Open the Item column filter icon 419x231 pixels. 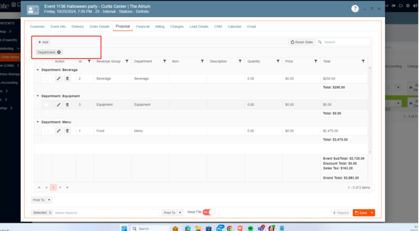click(x=202, y=61)
